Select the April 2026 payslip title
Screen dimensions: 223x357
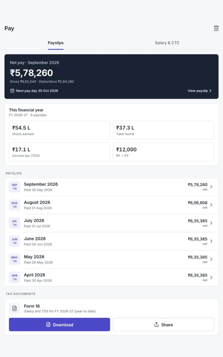click(x=35, y=275)
